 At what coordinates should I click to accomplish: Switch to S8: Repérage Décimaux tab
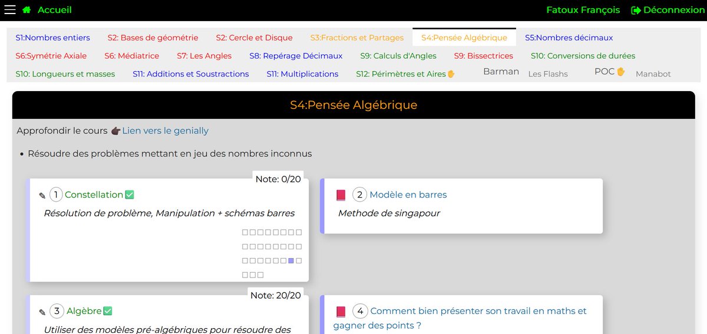point(296,56)
